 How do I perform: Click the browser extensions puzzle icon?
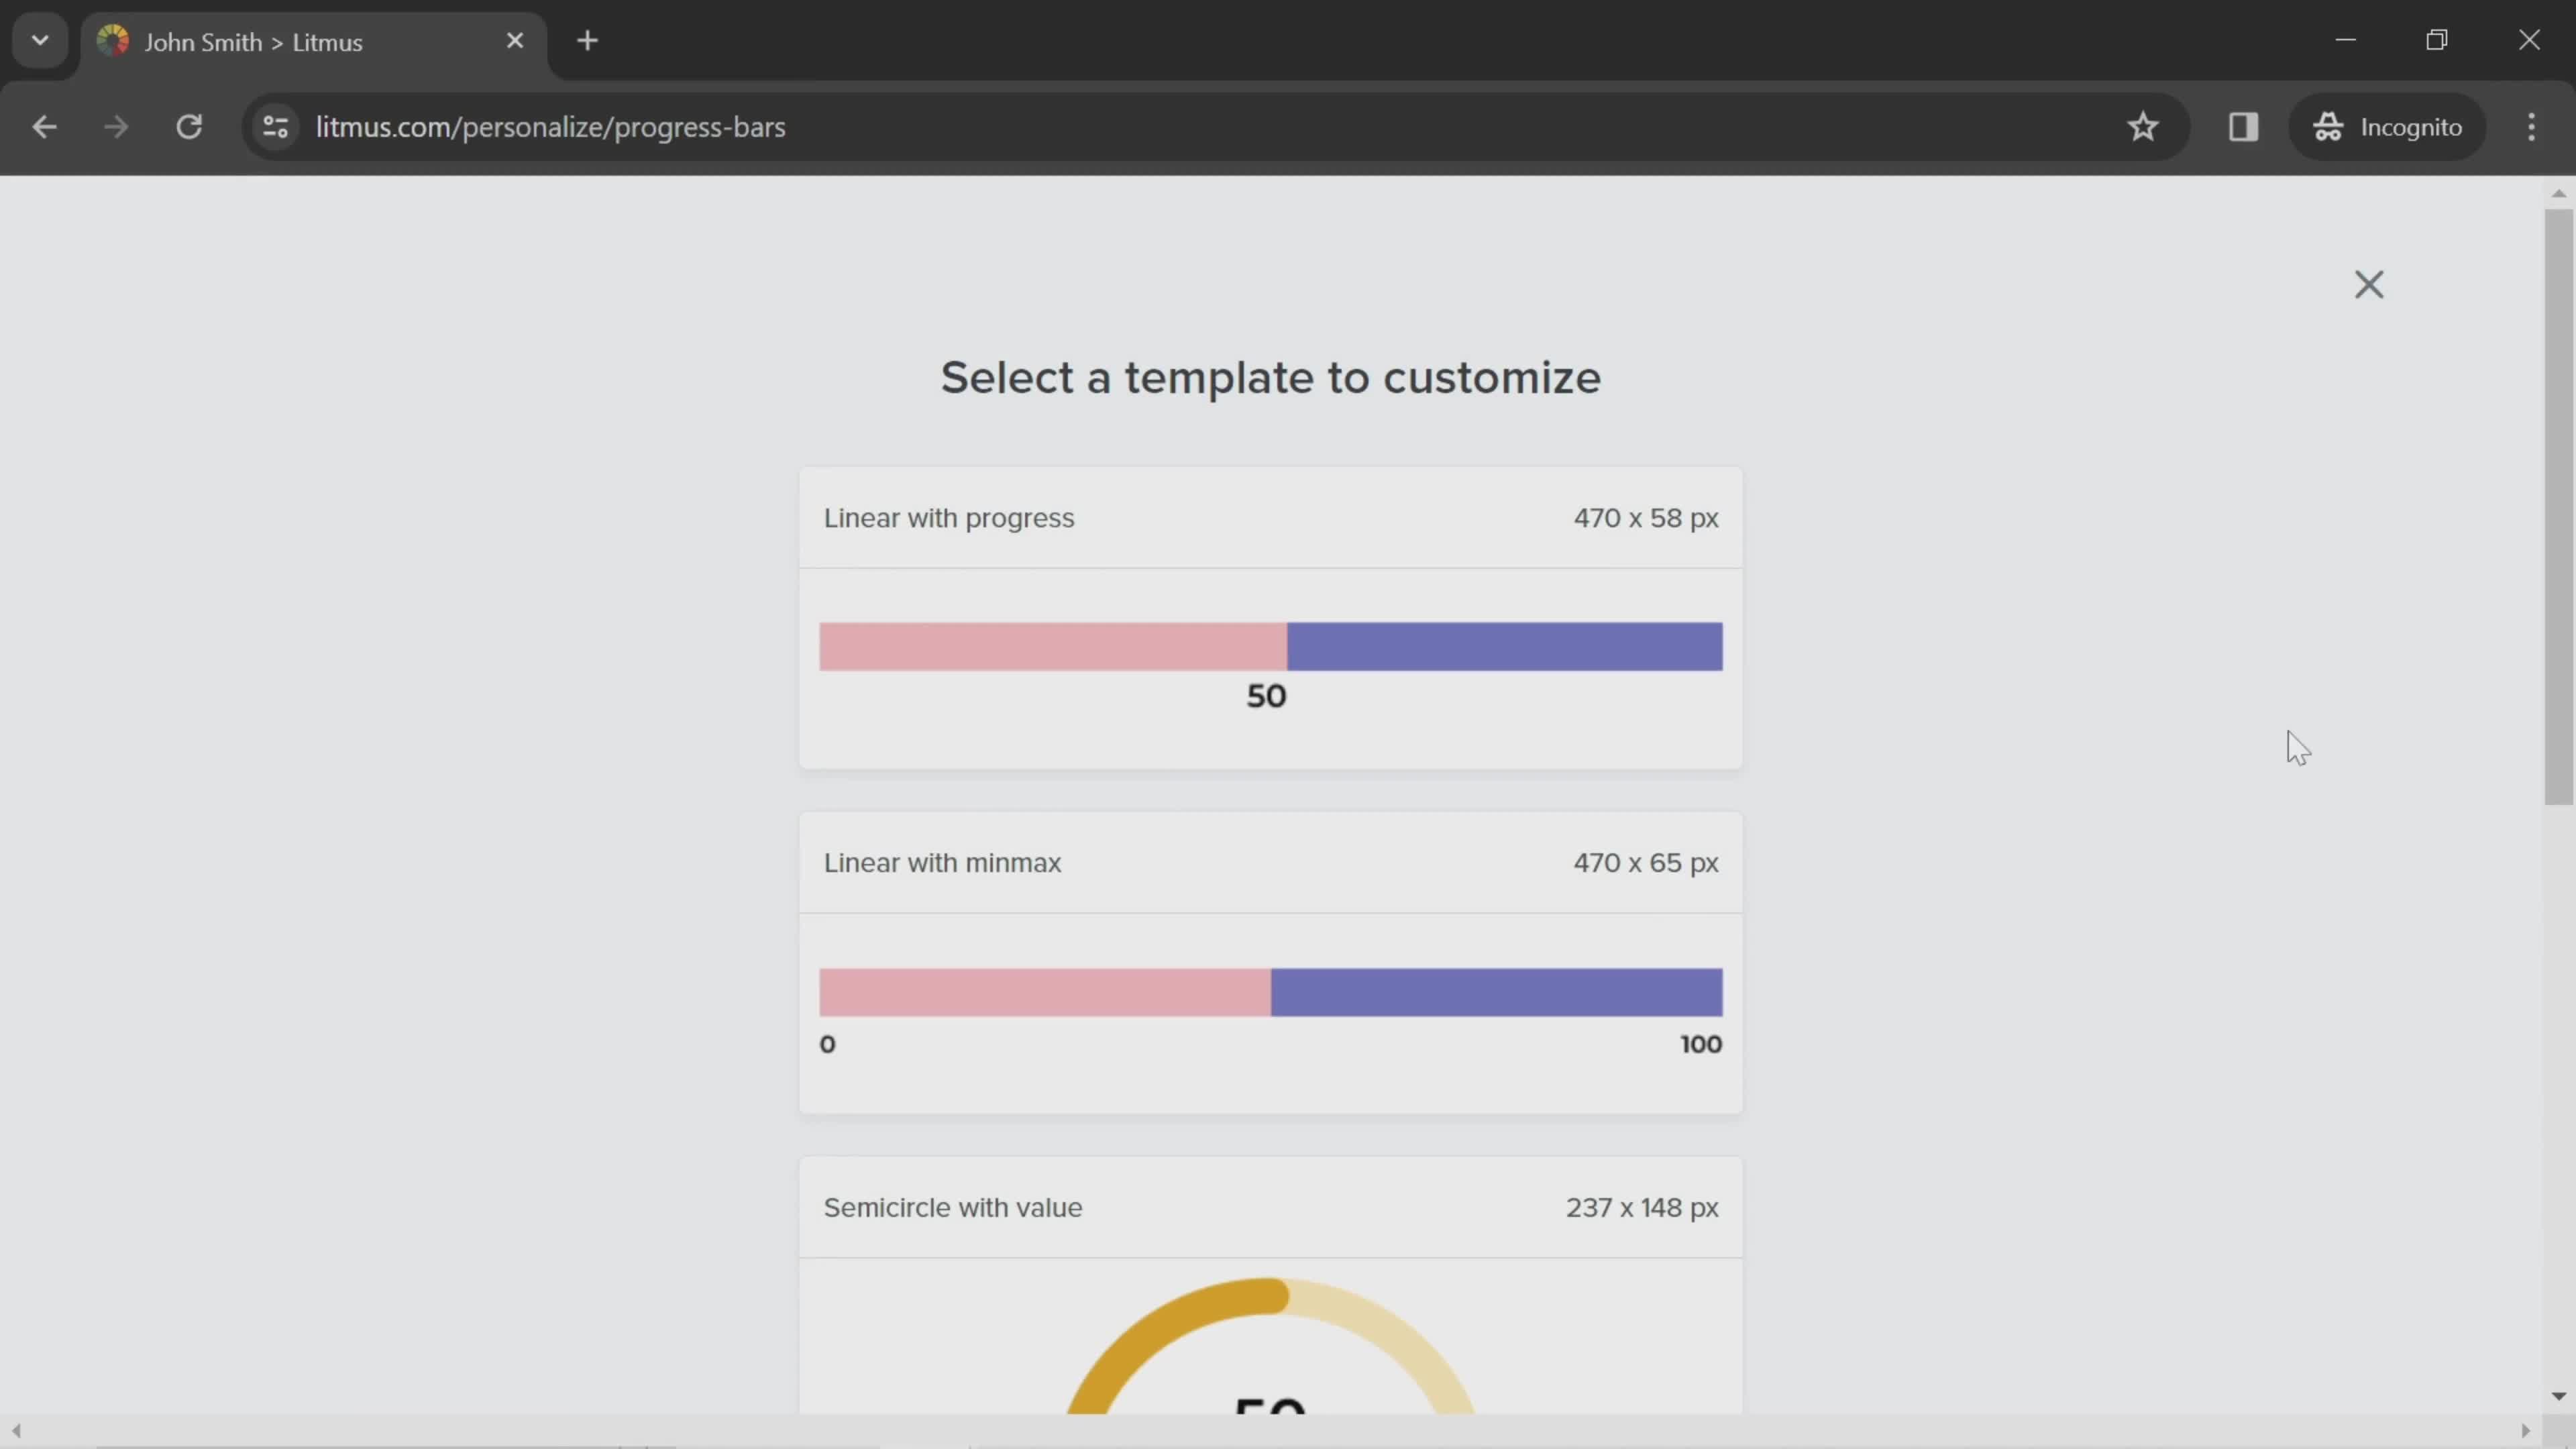[2243, 125]
